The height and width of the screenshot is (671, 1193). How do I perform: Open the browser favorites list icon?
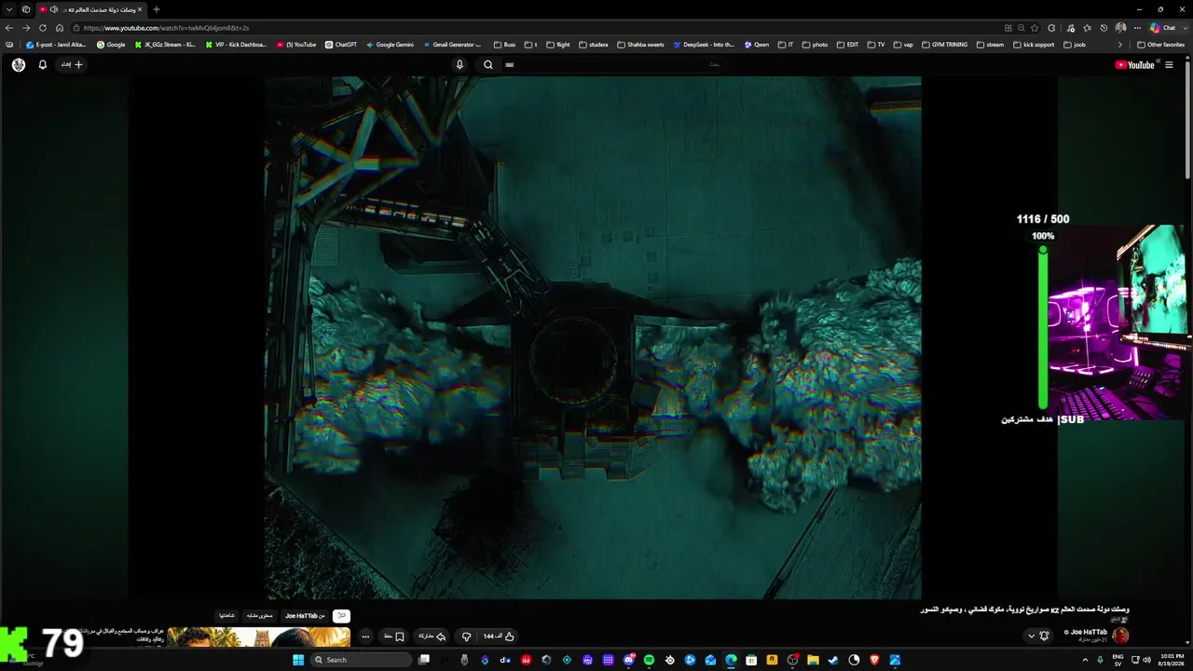pyautogui.click(x=1087, y=28)
